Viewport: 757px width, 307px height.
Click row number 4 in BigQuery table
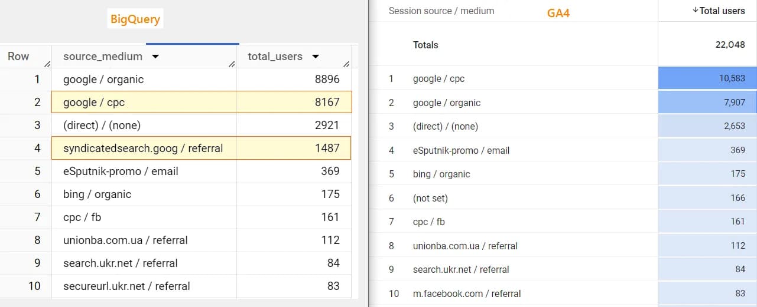(x=37, y=148)
